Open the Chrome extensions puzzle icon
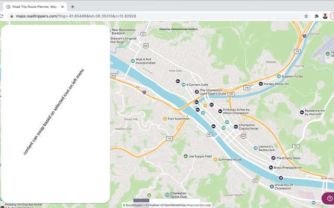334x208 pixels. coord(316,16)
